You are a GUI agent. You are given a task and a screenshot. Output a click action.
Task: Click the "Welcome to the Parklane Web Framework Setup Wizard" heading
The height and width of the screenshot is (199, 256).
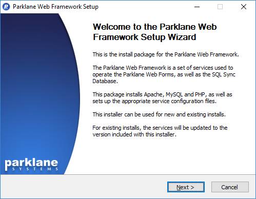(x=155, y=32)
